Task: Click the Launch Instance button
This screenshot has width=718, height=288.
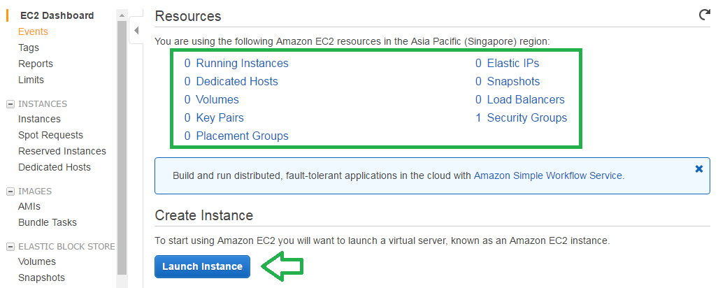Action: click(202, 266)
